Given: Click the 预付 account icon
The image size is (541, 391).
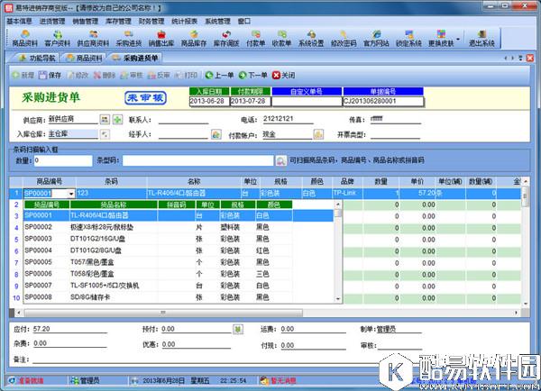Looking at the screenshot, I should (x=238, y=329).
